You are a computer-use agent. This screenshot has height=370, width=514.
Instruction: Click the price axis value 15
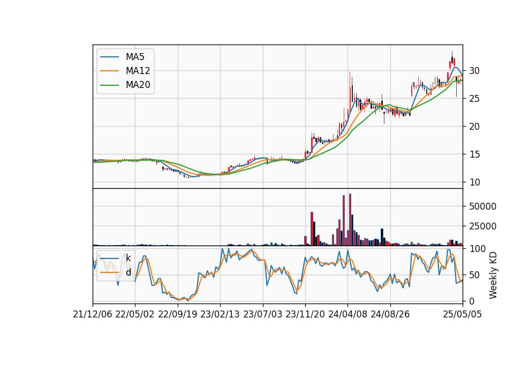(x=474, y=154)
